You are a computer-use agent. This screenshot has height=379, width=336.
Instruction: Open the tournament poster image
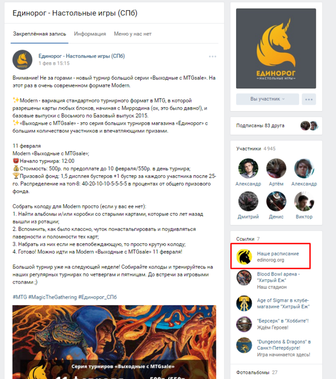pos(114,342)
